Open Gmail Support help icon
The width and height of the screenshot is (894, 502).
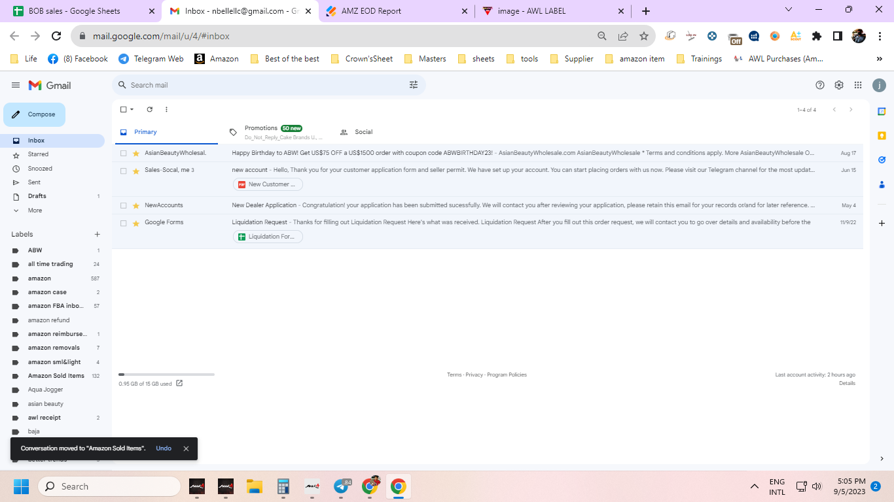point(820,85)
